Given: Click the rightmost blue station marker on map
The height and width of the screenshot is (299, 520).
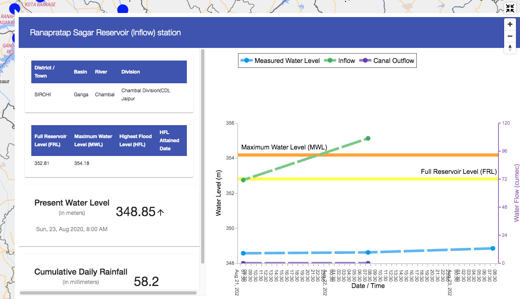Looking at the screenshot, I should (123, 10).
